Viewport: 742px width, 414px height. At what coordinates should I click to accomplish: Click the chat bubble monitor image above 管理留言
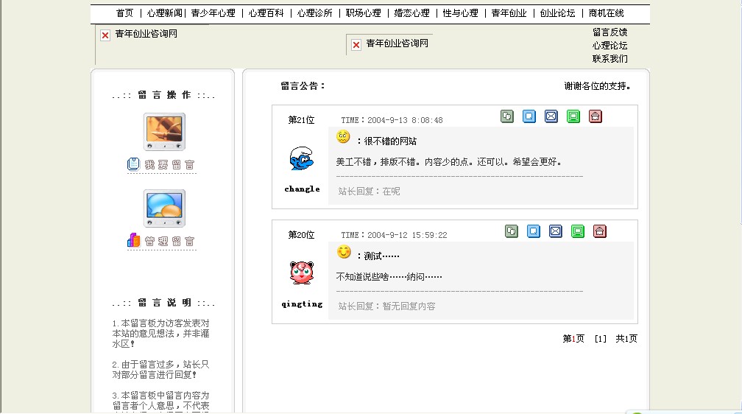coord(164,208)
